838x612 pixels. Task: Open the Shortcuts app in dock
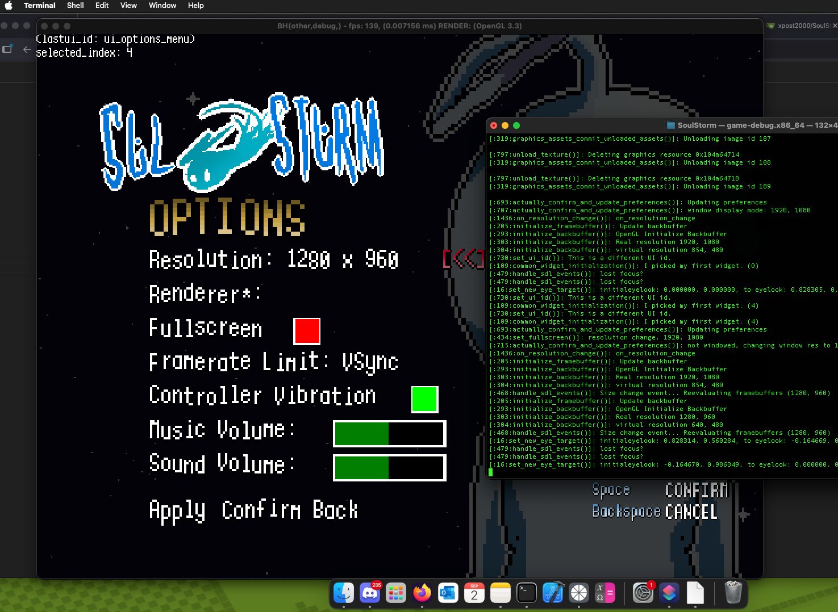pyautogui.click(x=669, y=593)
